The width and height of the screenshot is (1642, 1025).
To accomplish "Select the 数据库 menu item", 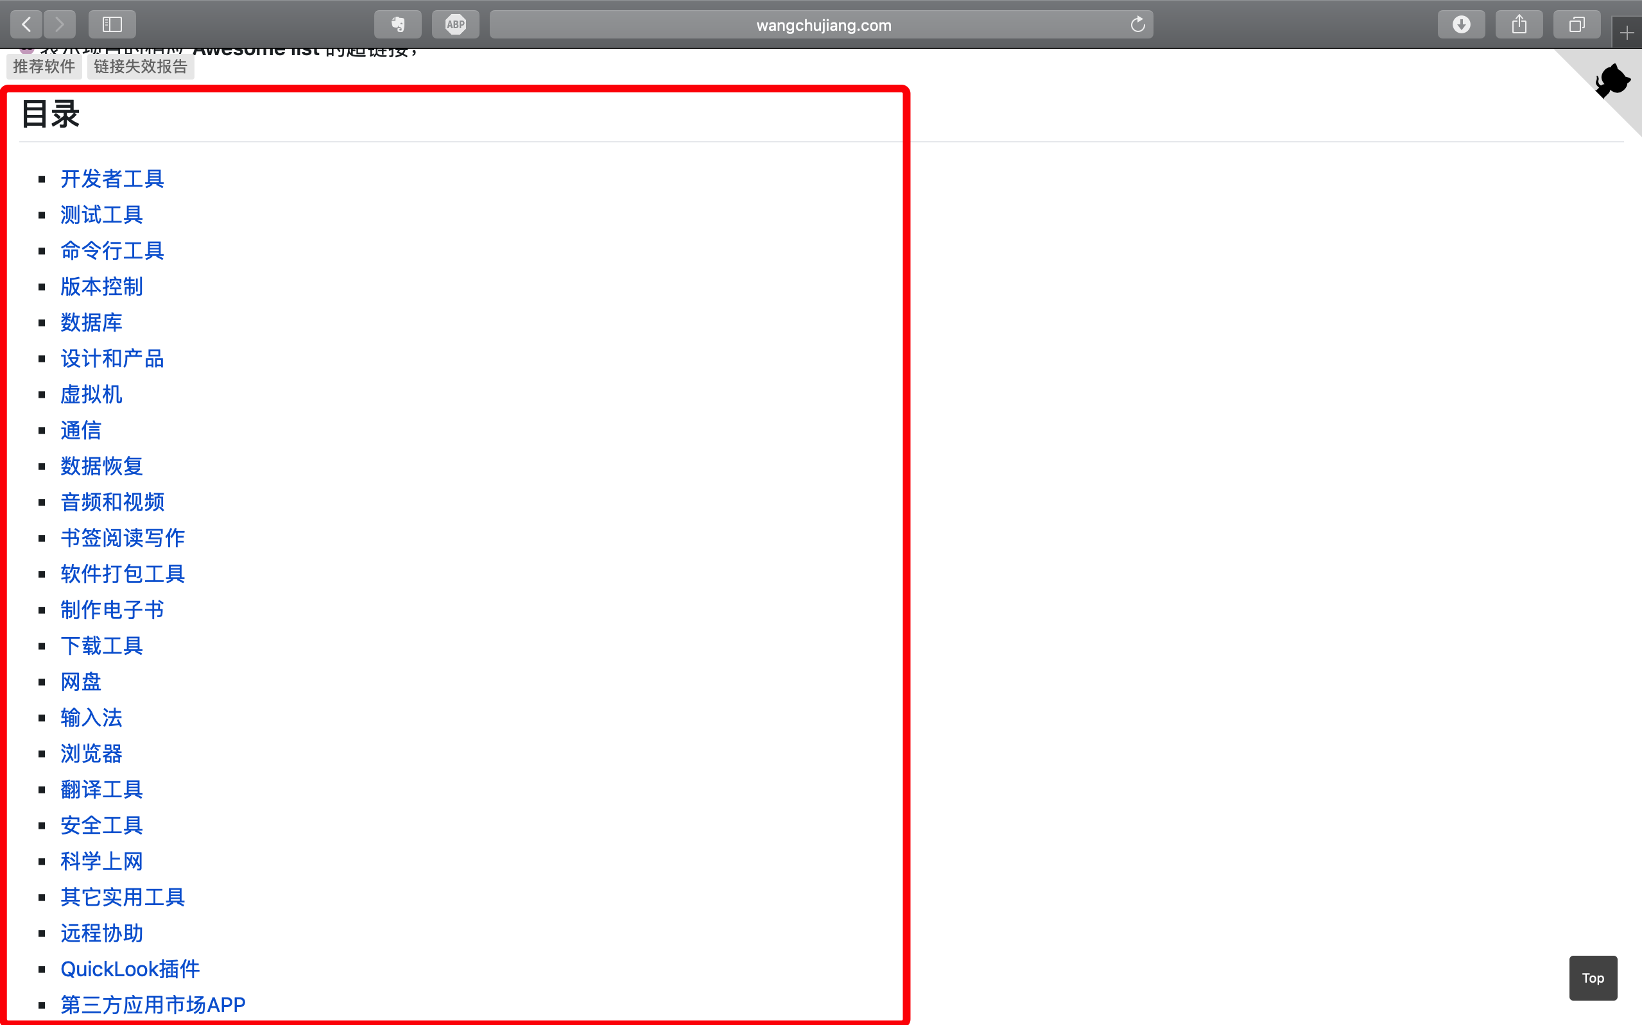I will (x=92, y=323).
